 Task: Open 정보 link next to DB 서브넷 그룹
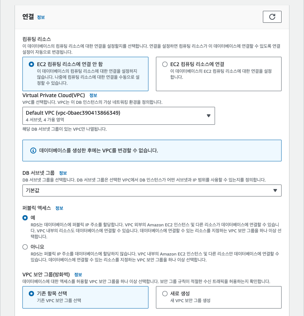pyautogui.click(x=63, y=173)
